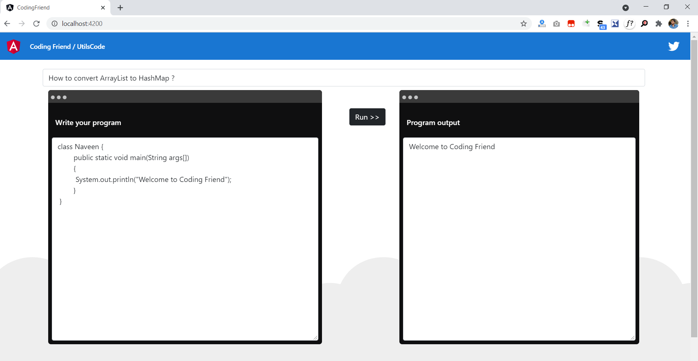Open the Chrome profile avatar
Screen dimensions: 698x361
point(673,23)
